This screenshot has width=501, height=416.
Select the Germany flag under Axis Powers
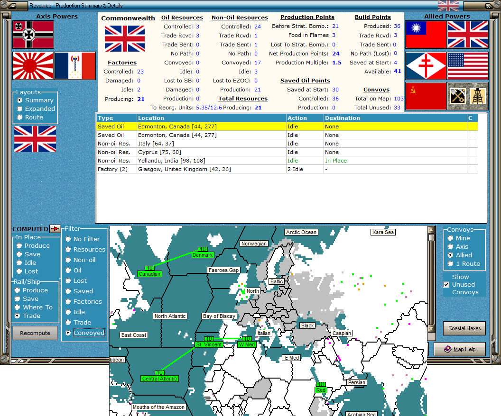click(33, 35)
